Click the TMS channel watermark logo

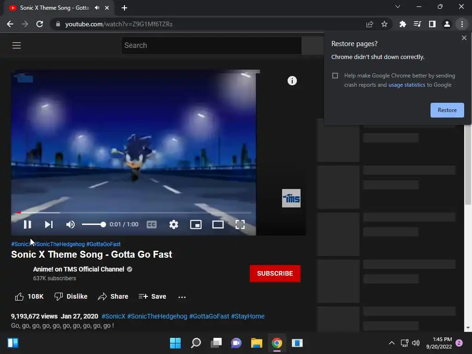pos(291,198)
